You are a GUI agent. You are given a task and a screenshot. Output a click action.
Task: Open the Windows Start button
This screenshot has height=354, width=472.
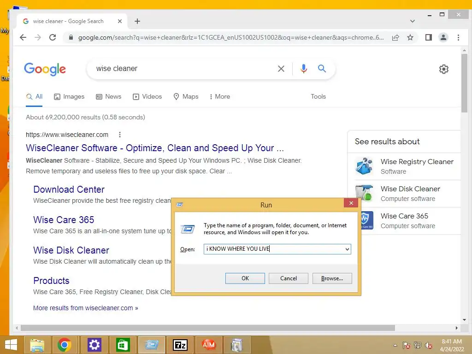tap(11, 345)
